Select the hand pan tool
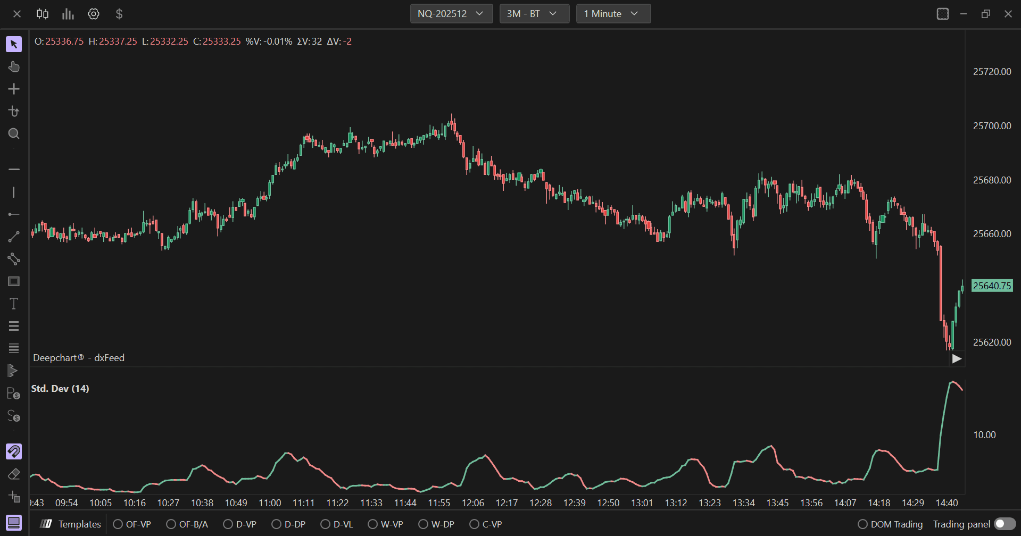The height and width of the screenshot is (536, 1021). (x=14, y=66)
